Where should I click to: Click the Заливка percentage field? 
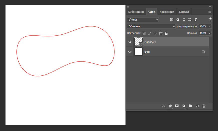coord(203,33)
